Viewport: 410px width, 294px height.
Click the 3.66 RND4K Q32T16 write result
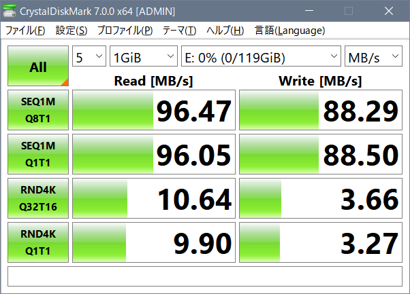click(x=321, y=198)
